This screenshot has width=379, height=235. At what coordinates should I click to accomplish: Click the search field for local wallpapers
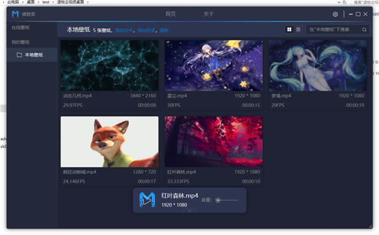pos(334,30)
